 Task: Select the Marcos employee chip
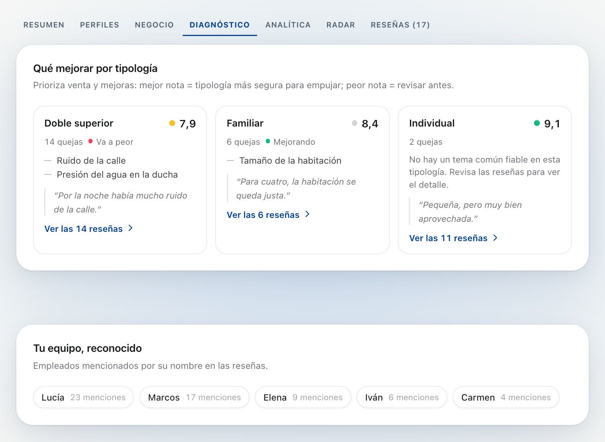pyautogui.click(x=194, y=397)
